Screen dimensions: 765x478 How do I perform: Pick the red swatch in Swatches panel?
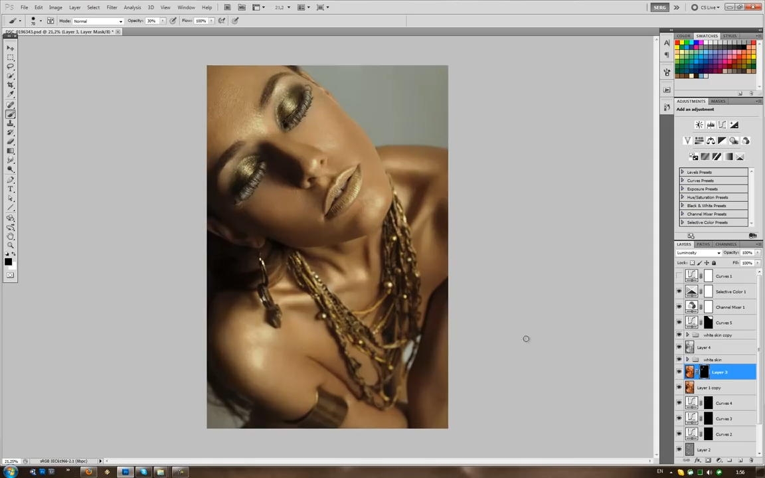pos(677,43)
